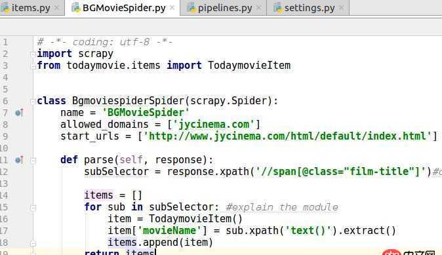Click subSelector assignment on line 12

[116, 172]
